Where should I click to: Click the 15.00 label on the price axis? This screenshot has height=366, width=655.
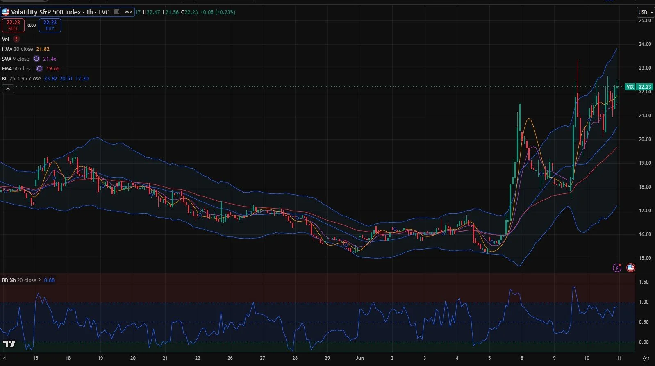coord(645,258)
